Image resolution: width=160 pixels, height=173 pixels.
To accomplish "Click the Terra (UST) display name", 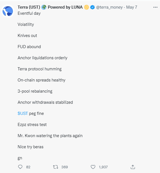I will [x=29, y=7].
